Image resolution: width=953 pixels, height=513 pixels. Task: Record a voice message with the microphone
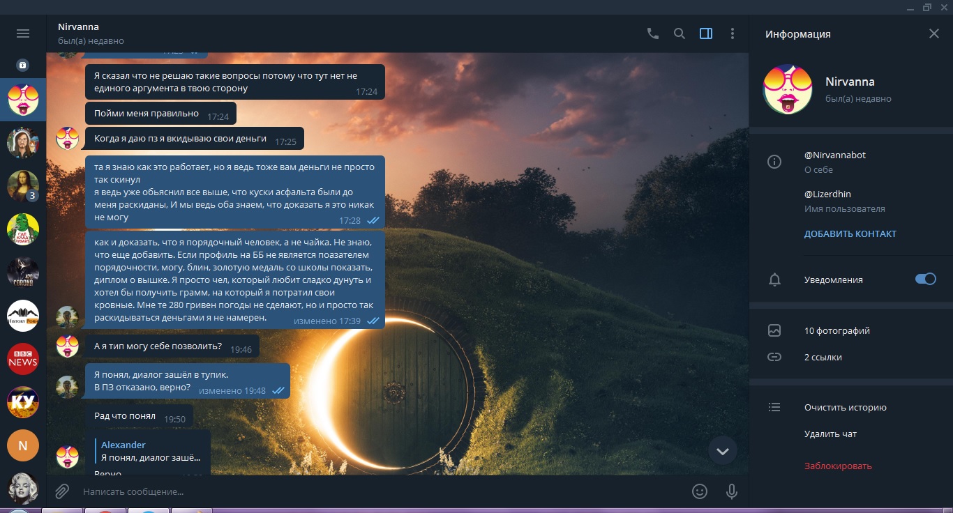tap(732, 491)
